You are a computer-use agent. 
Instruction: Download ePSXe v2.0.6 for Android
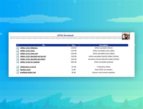tap(30, 62)
